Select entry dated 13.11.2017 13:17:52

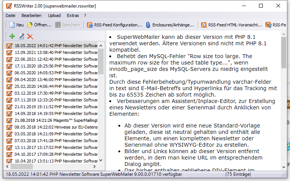click(x=51, y=147)
